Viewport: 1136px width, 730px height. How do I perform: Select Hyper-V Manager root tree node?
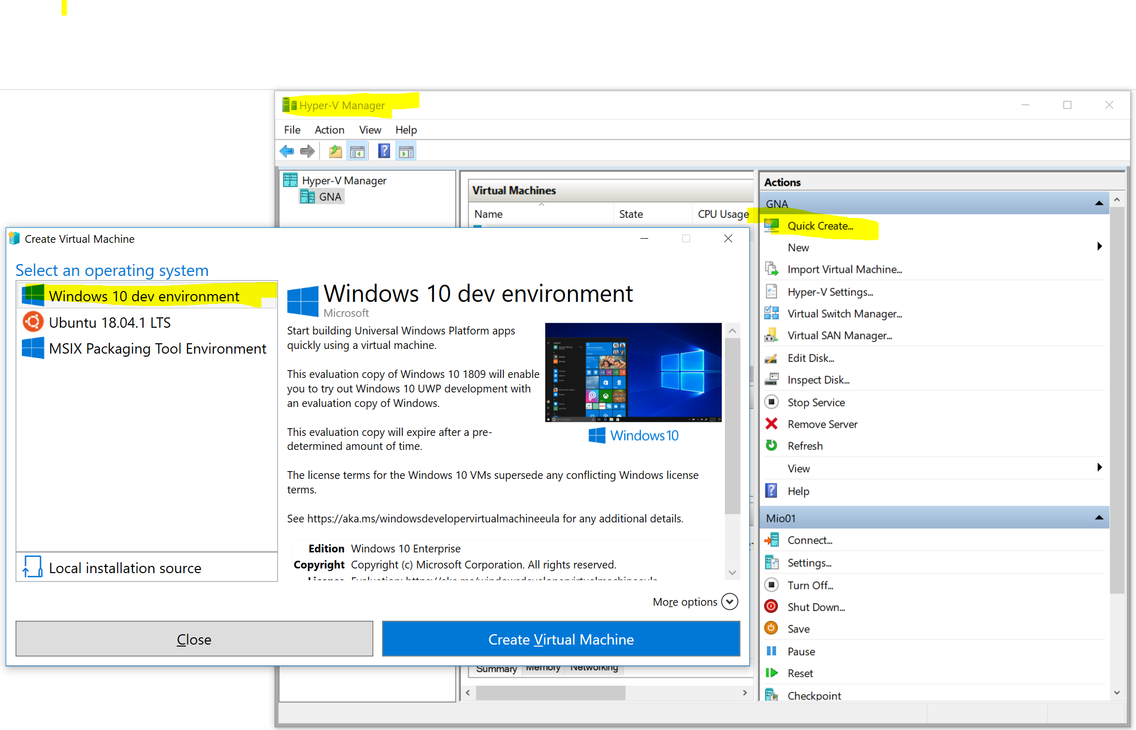pos(344,180)
